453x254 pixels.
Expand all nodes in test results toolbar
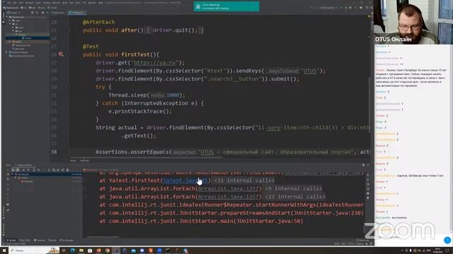(34, 170)
